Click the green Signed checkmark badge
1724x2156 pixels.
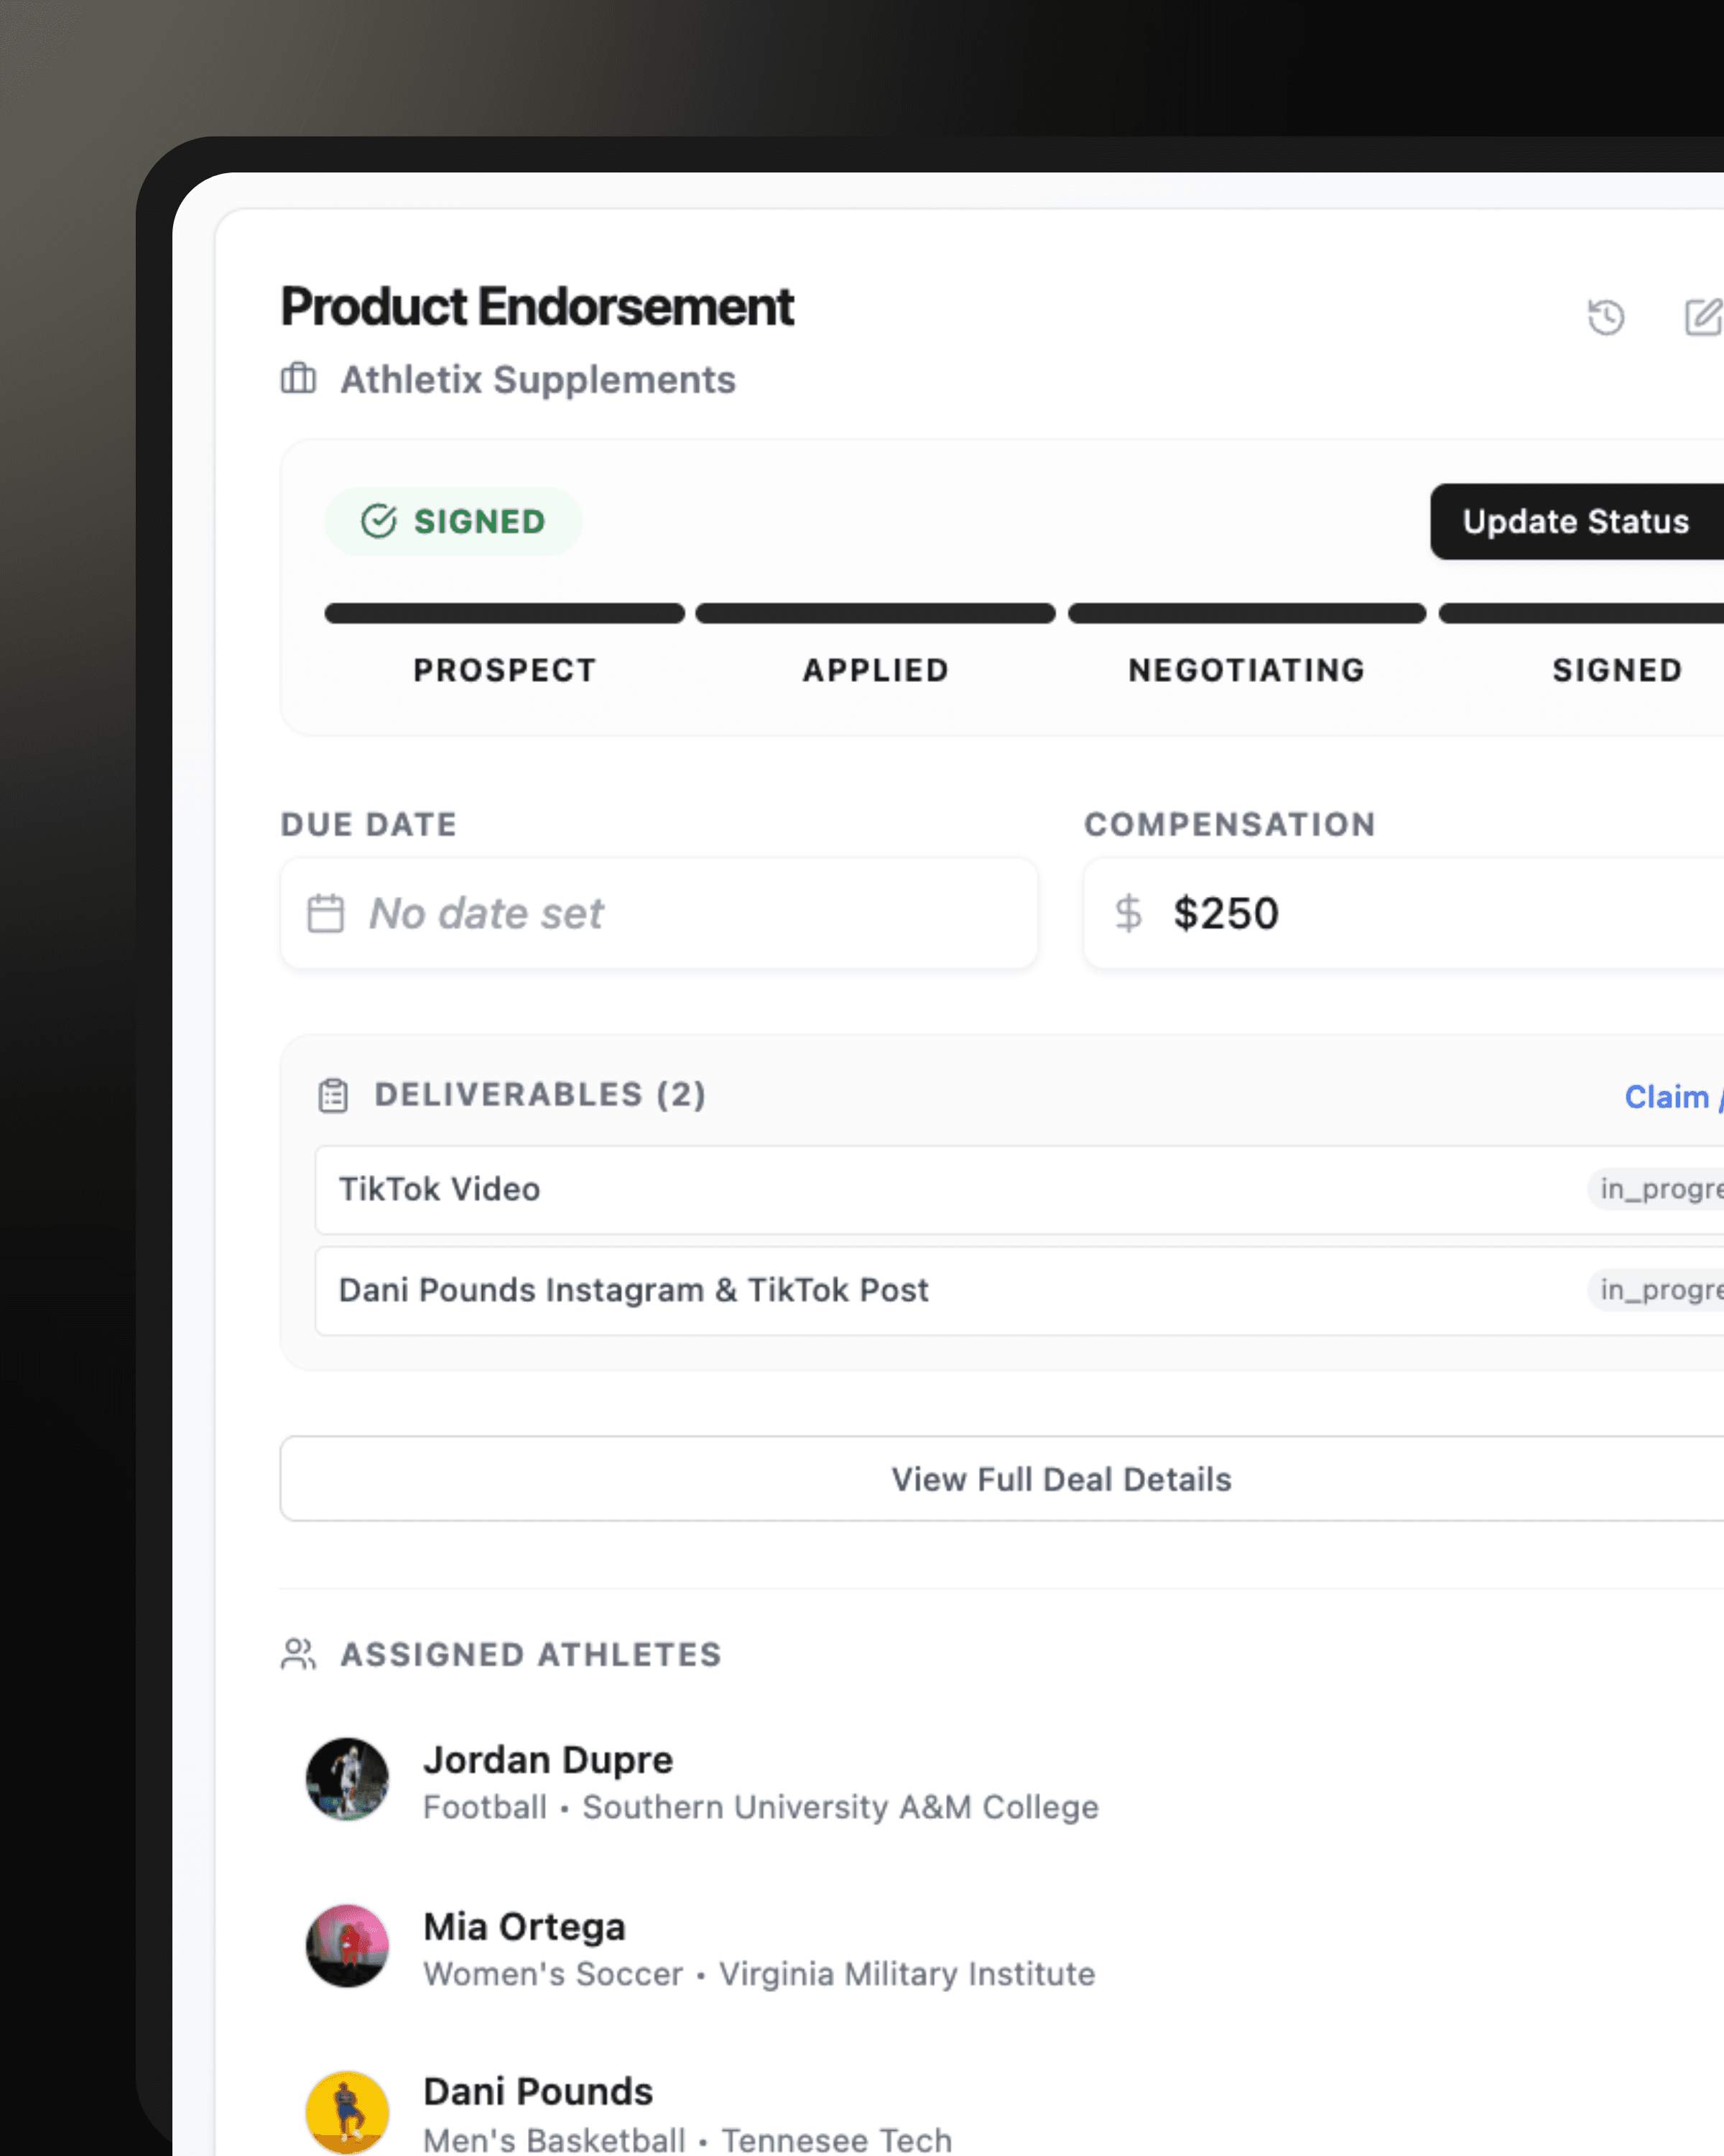[453, 521]
